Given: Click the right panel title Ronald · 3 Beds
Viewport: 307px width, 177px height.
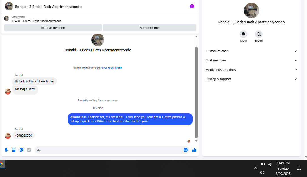Looking at the screenshot, I should tap(251, 22).
